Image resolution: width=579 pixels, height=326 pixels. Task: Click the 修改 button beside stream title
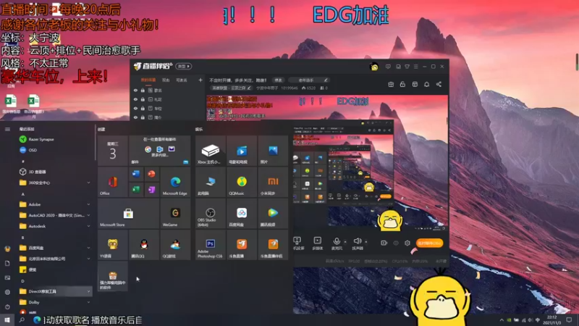point(279,80)
